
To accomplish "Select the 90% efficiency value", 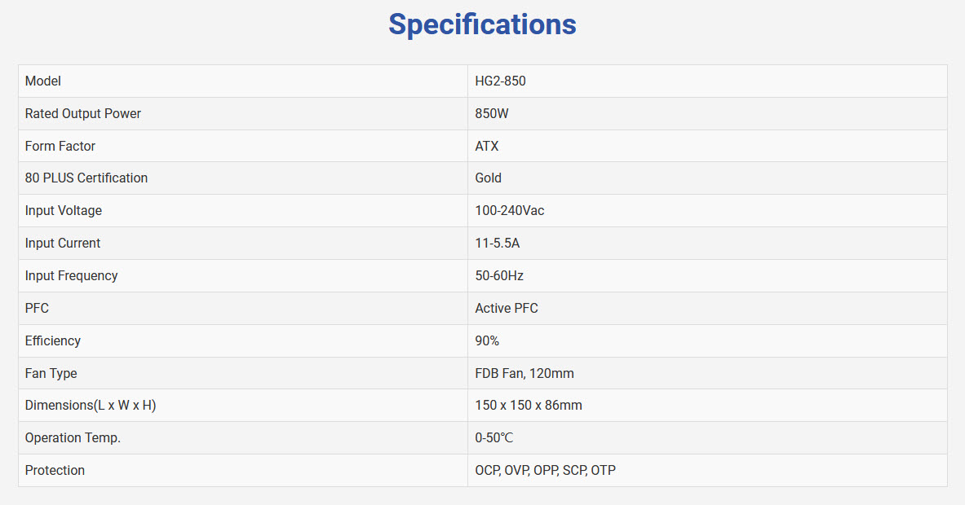I will coord(487,341).
